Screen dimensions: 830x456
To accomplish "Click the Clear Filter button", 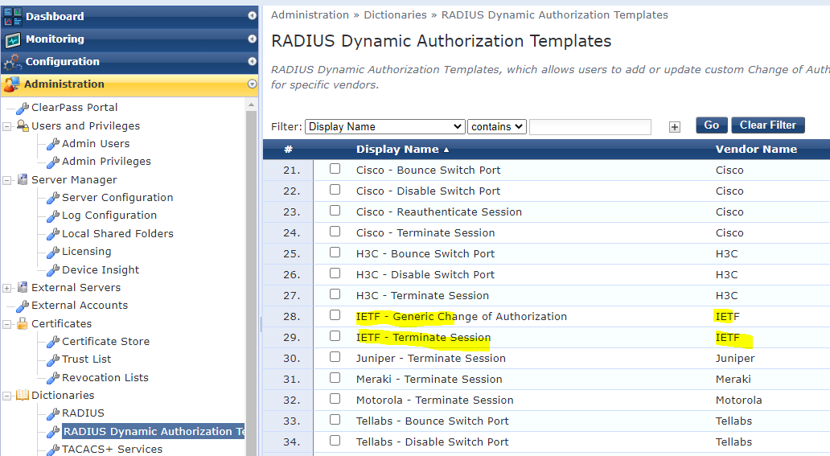I will 768,125.
